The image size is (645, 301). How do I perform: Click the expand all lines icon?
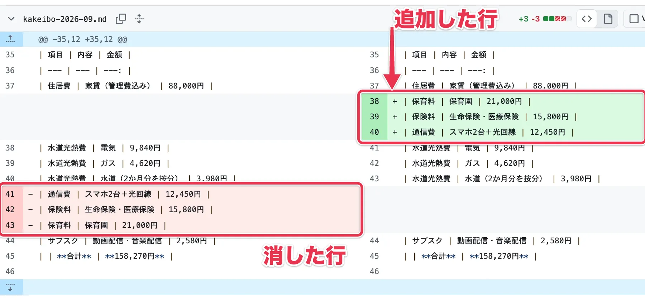click(139, 19)
